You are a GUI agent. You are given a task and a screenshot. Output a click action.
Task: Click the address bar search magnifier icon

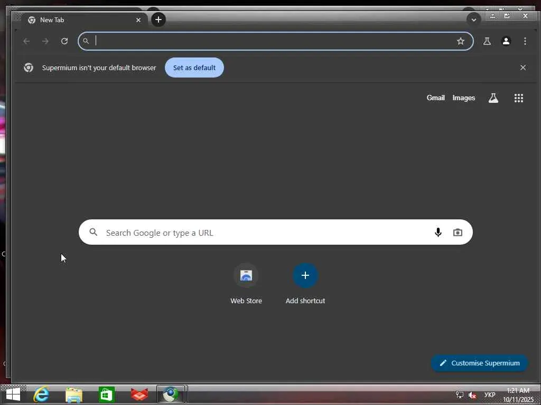click(86, 41)
